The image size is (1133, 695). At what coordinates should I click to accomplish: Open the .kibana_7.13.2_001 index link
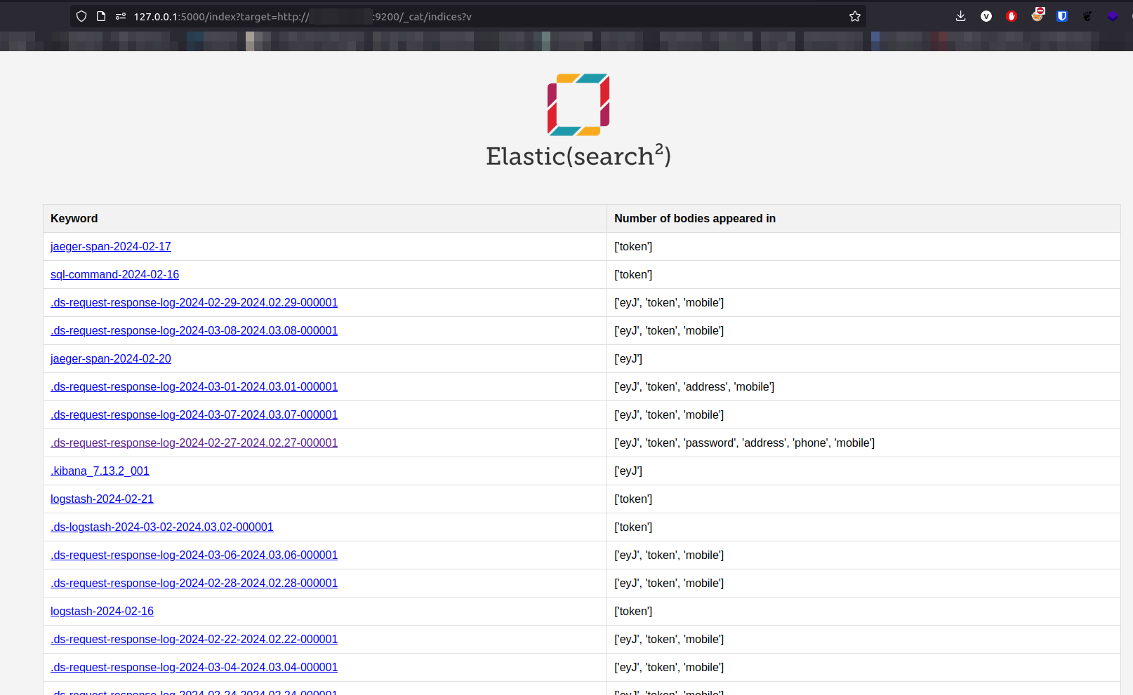pyautogui.click(x=100, y=471)
